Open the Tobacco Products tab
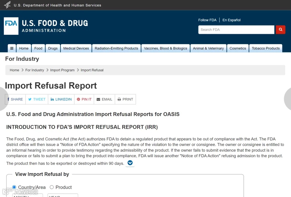This screenshot has height=197, width=291. click(x=266, y=48)
